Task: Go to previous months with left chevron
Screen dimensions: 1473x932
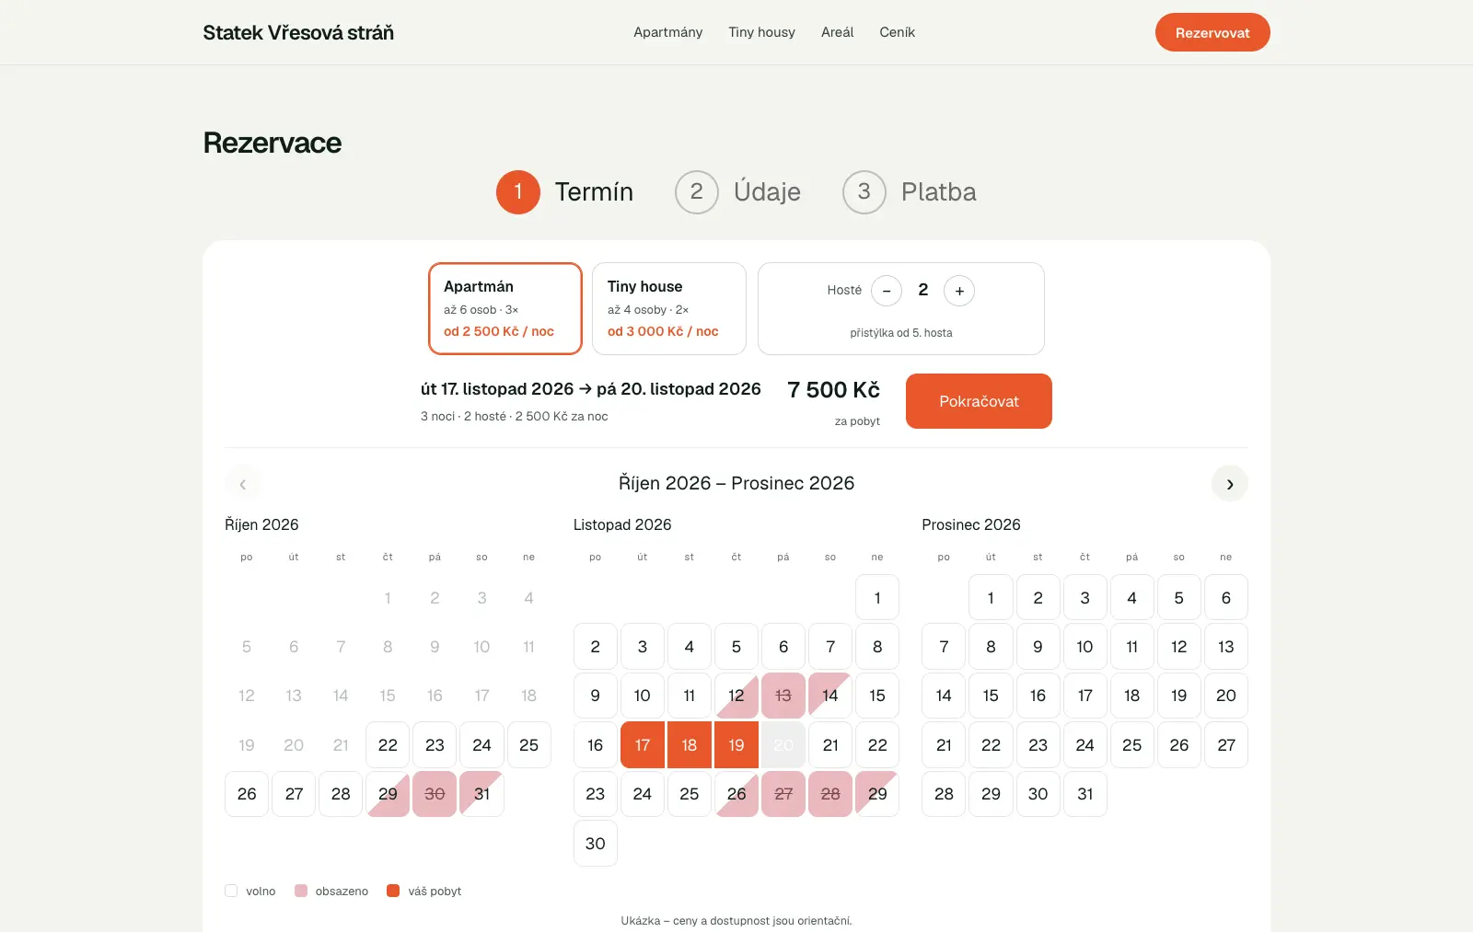Action: [x=243, y=484]
